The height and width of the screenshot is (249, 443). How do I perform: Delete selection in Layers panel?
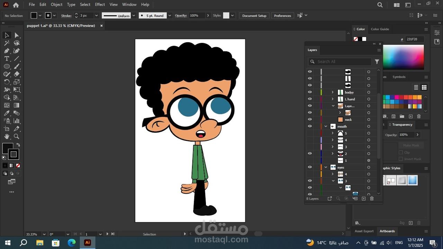(372, 198)
